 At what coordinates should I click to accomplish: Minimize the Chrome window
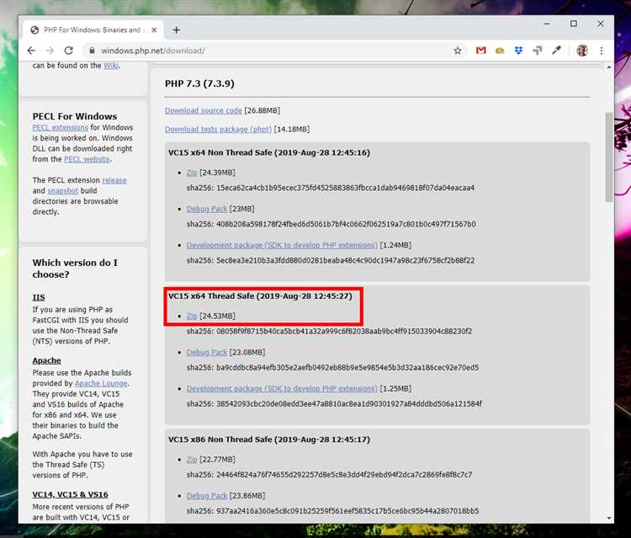pos(547,24)
